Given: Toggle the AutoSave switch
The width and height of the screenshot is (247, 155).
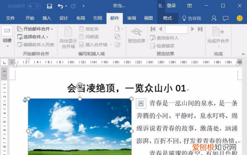Looking at the screenshot, I should 34,6.
